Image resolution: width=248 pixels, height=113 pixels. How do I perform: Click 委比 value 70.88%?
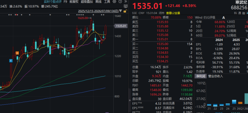pos(156,18)
